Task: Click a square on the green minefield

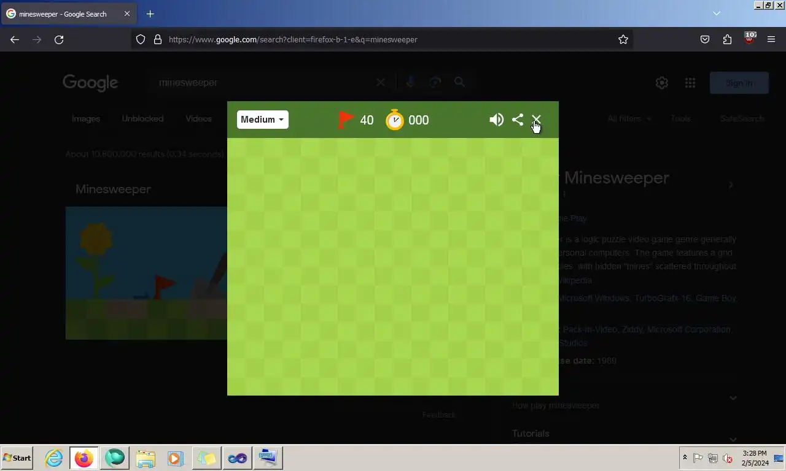Action: point(393,267)
